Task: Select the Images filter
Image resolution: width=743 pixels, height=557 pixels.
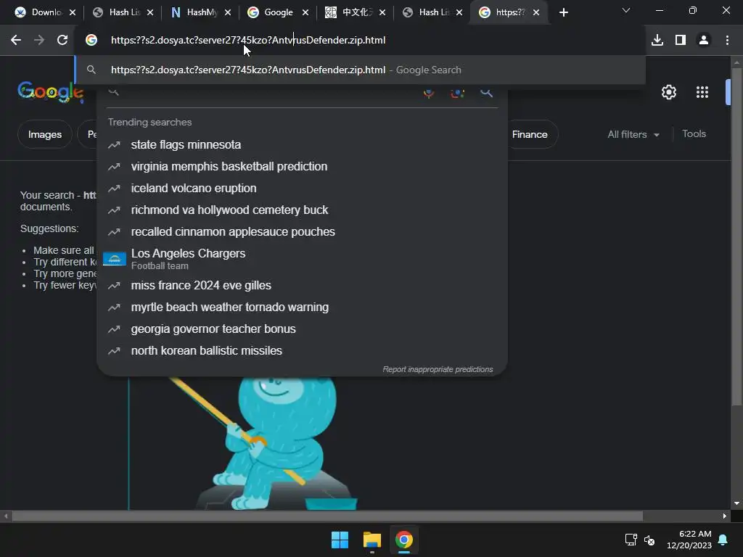Action: [x=44, y=134]
